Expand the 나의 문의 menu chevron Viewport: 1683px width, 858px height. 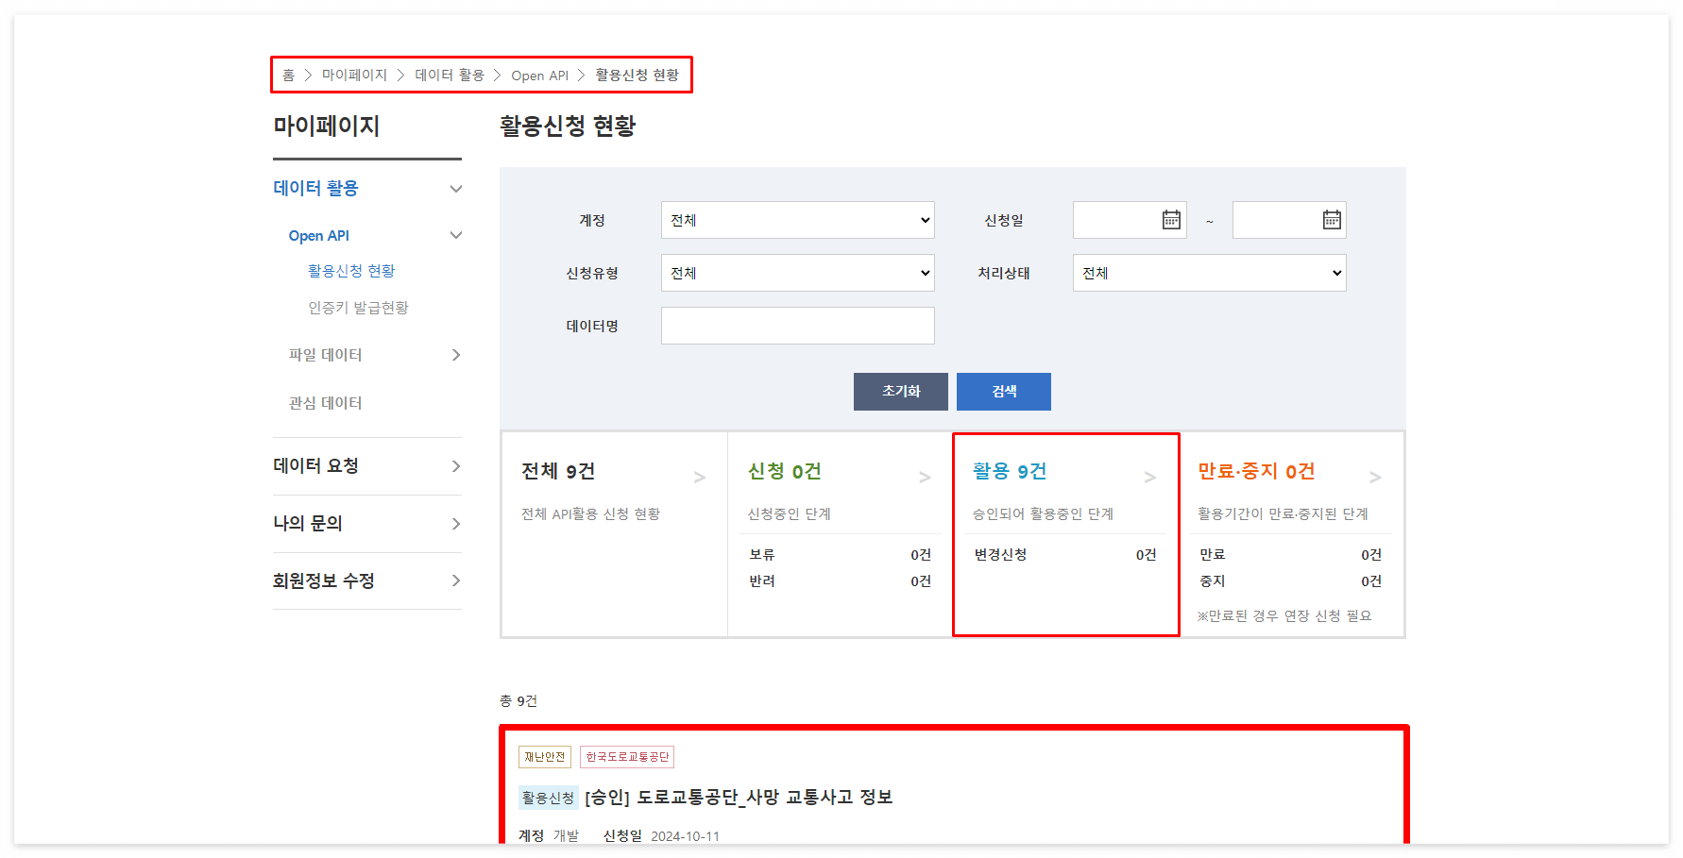[456, 524]
